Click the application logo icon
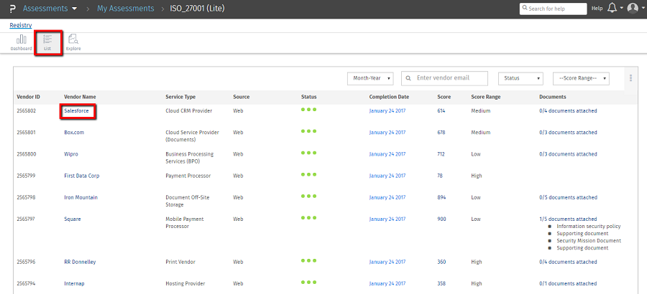Screen dimensions: 647x294 (11, 9)
